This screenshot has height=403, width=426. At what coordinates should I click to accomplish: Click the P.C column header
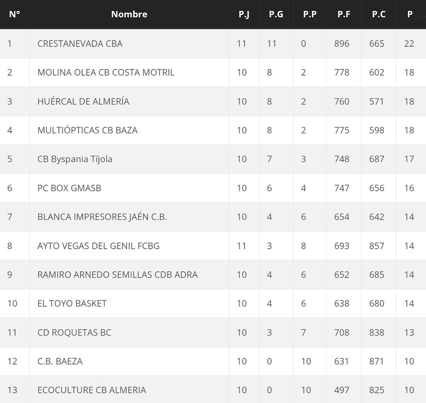pyautogui.click(x=379, y=14)
